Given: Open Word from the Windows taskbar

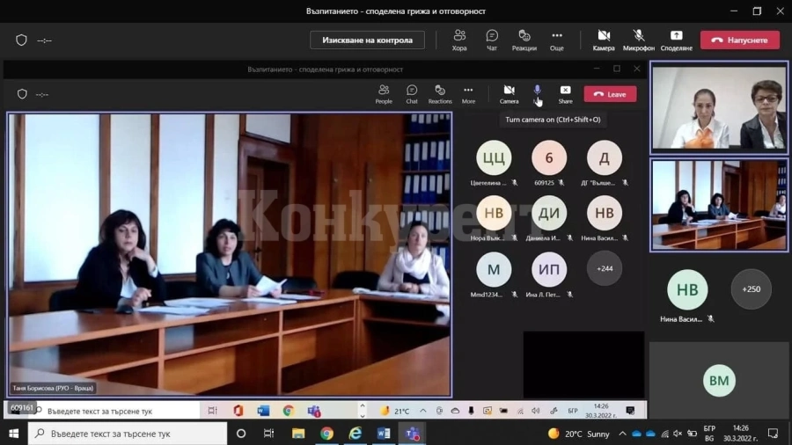Looking at the screenshot, I should pos(384,434).
